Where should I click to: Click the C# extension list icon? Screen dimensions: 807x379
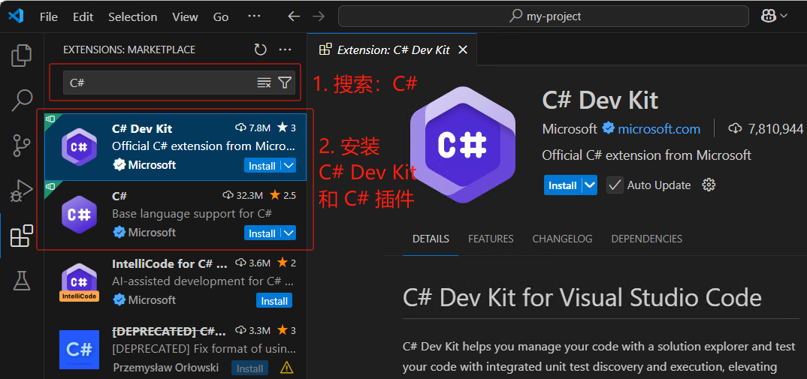pyautogui.click(x=79, y=215)
